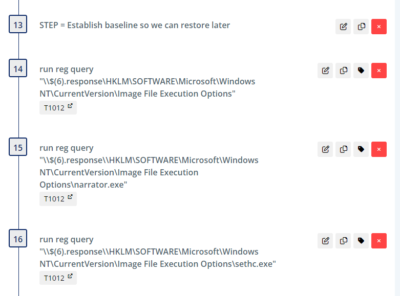Delete step 16 sethc.exe query

pos(379,241)
